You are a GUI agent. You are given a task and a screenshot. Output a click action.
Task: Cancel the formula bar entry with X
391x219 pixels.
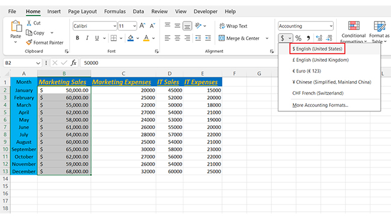pos(55,63)
